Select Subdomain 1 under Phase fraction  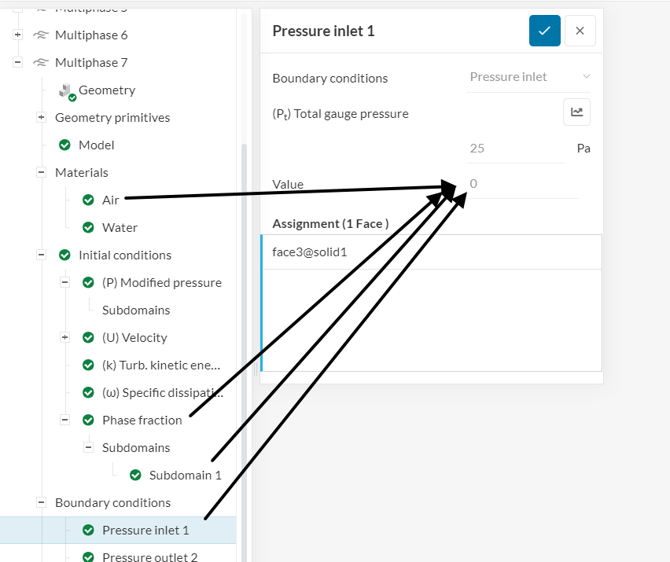[x=185, y=475]
